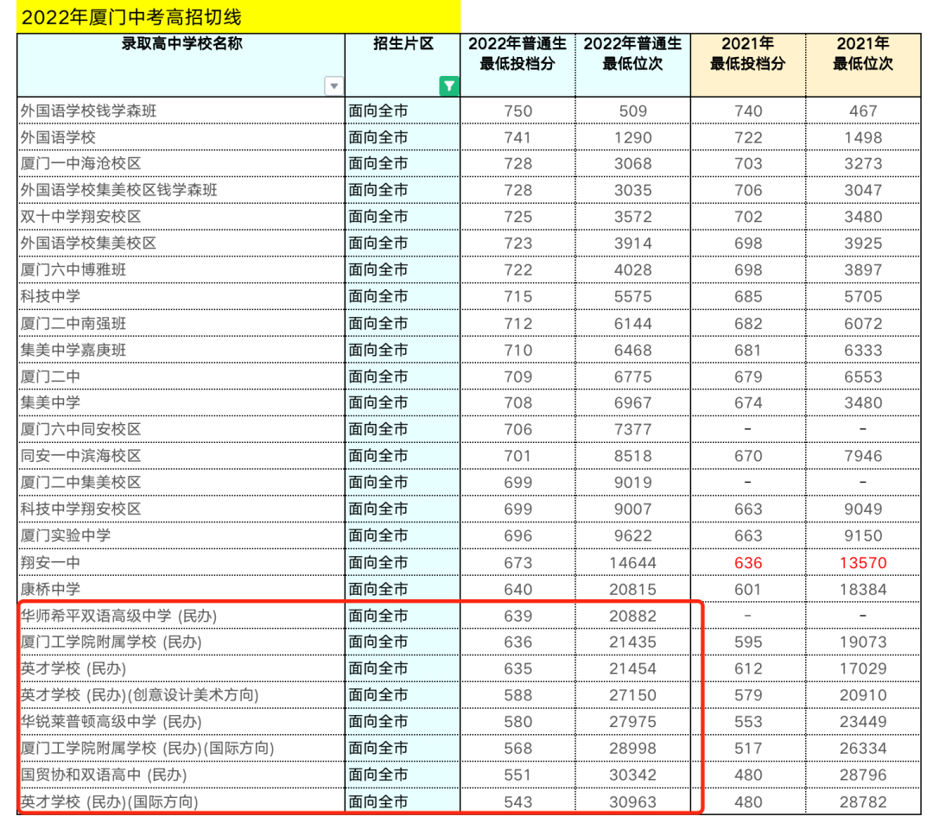Screen dimensions: 933x829
Task: Click the cell 厦门实验中学
Action: click(181, 535)
